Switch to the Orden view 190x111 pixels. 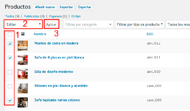click(76, 16)
